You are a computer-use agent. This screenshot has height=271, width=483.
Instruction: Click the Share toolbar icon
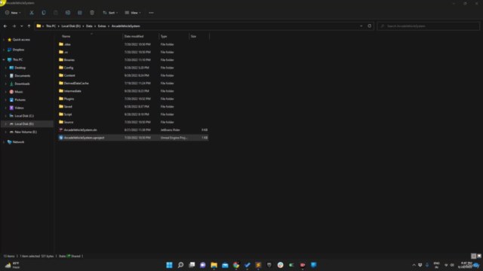(80, 13)
